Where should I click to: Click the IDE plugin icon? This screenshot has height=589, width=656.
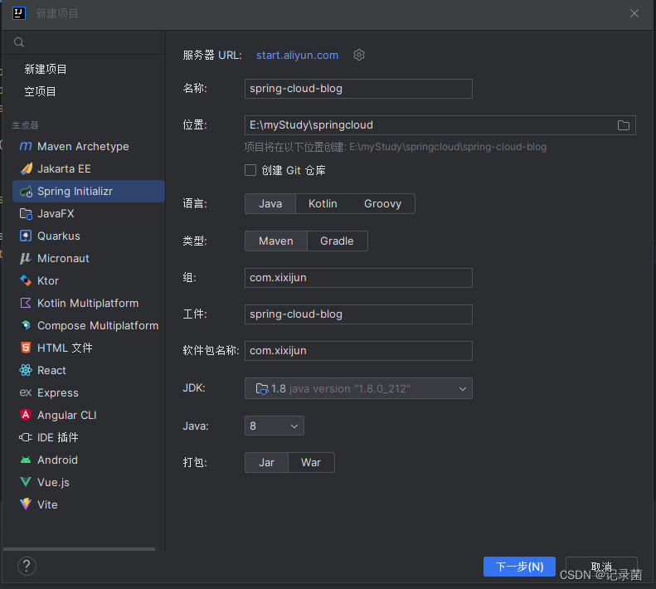coord(26,437)
